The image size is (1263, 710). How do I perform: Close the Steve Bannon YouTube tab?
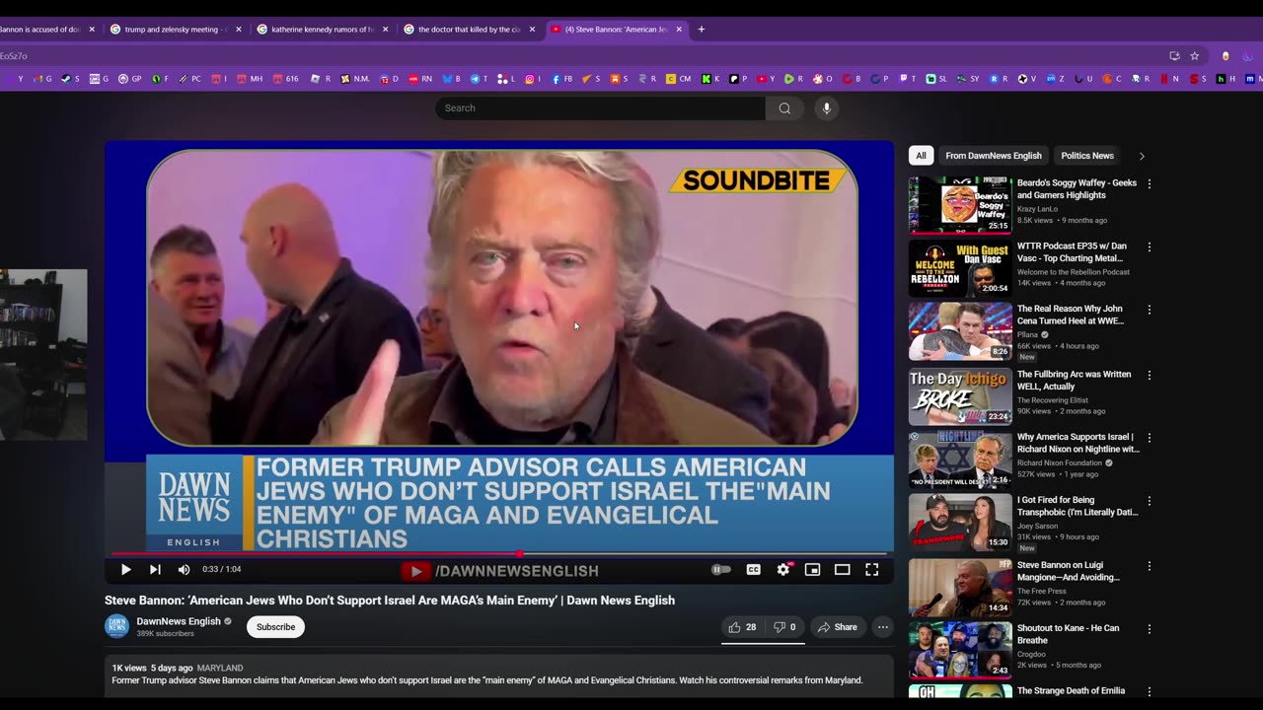[679, 30]
